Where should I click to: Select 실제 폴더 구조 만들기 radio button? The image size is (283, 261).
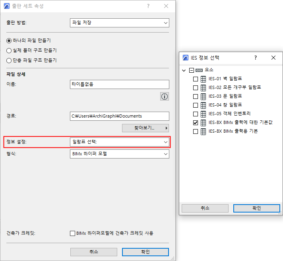[x=9, y=50]
